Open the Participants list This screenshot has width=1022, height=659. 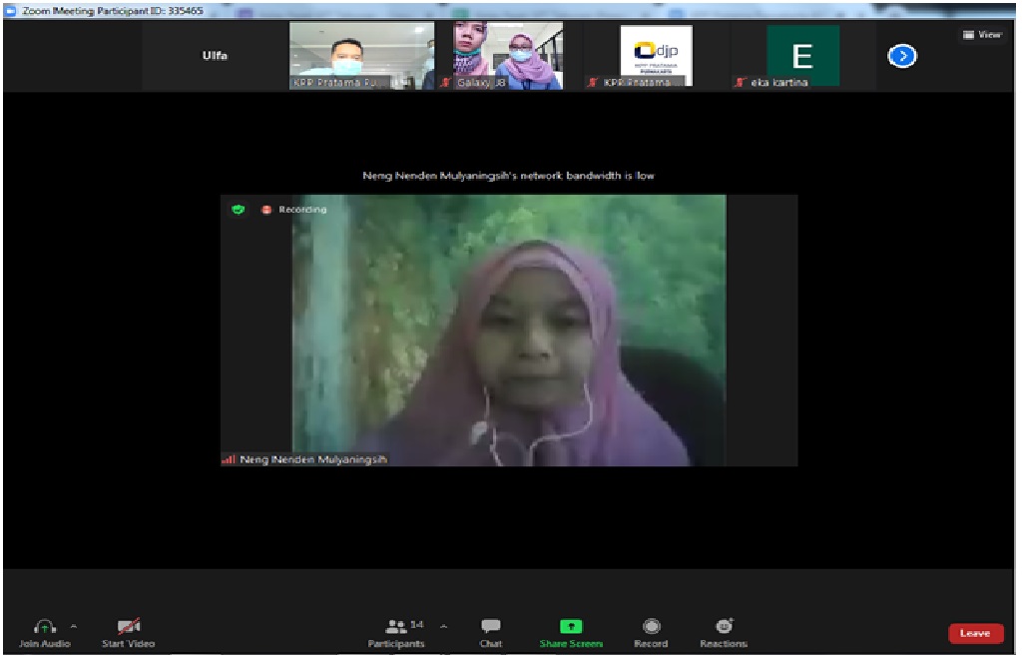396,627
